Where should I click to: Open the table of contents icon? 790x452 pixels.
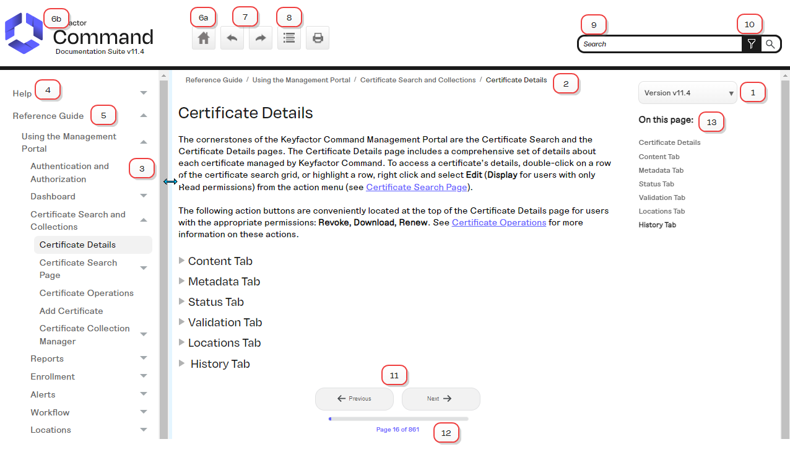pos(289,38)
